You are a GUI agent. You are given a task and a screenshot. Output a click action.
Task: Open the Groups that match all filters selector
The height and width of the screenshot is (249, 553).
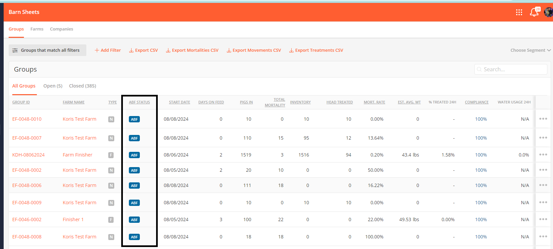coord(47,50)
